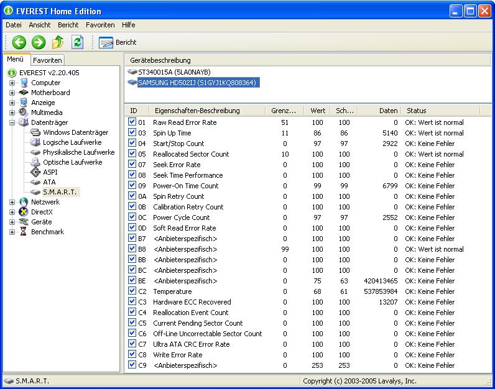Image resolution: width=495 pixels, height=389 pixels.
Task: Click the S.M.A.R.T. tree icon
Action: [35, 192]
